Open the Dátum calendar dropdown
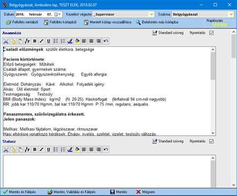 [58, 14]
